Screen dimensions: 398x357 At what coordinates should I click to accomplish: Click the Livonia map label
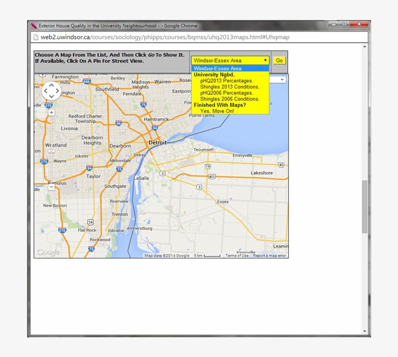[x=69, y=128]
